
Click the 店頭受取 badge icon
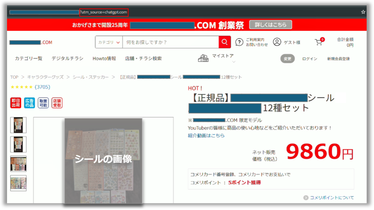[x=57, y=103]
